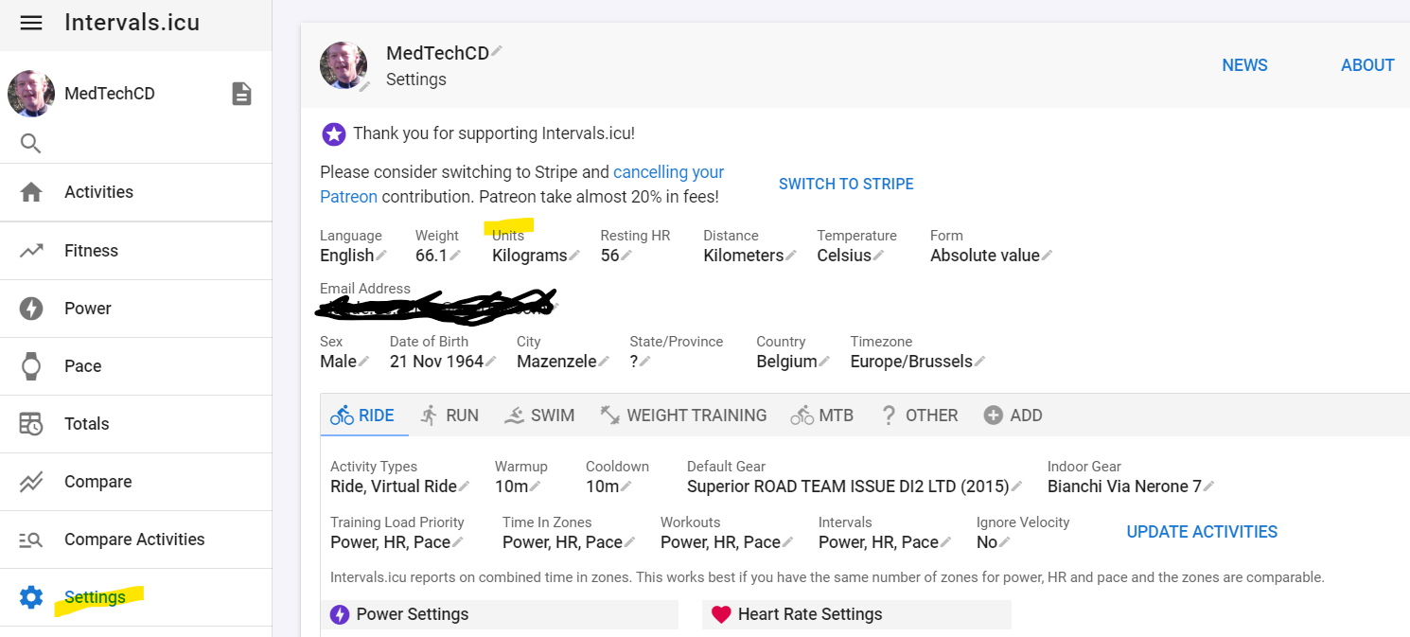Viewport: 1410px width, 637px height.
Task: Edit Ignore Velocity No value
Action: 994,542
